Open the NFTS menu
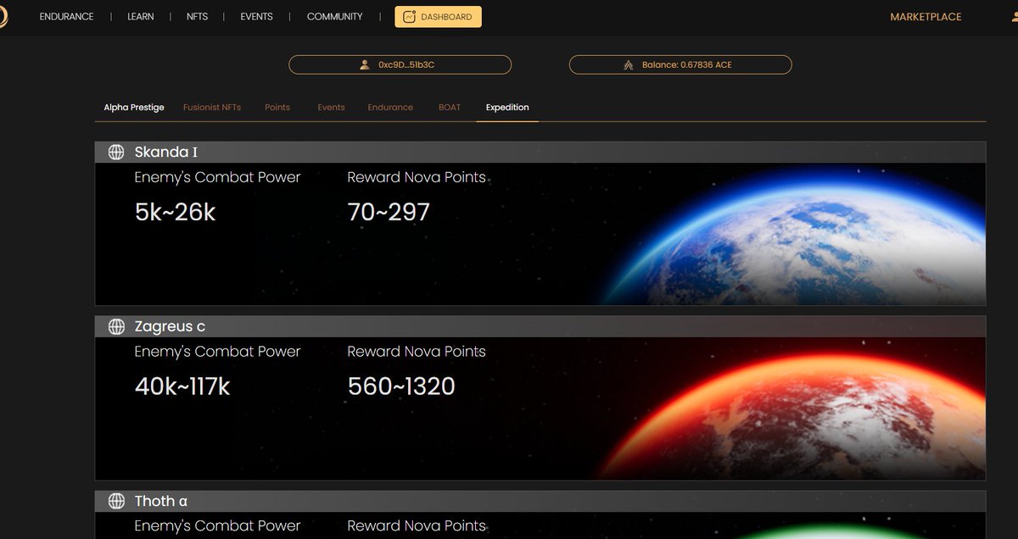1018x539 pixels. click(x=197, y=17)
